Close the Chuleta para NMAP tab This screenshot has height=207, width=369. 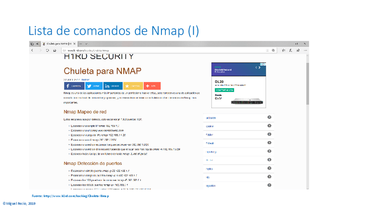click(x=74, y=44)
